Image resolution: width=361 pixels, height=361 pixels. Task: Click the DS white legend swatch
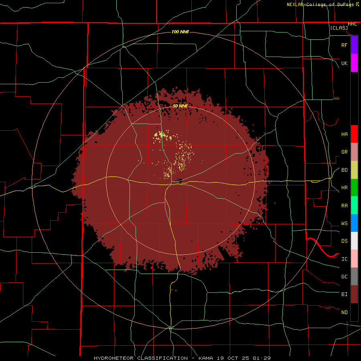[x=354, y=241]
